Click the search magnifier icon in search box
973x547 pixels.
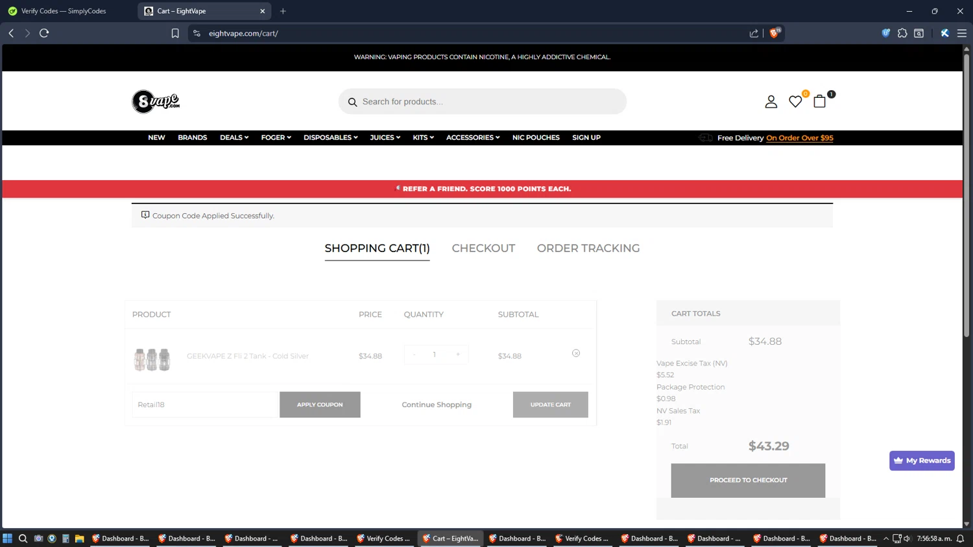(x=352, y=102)
